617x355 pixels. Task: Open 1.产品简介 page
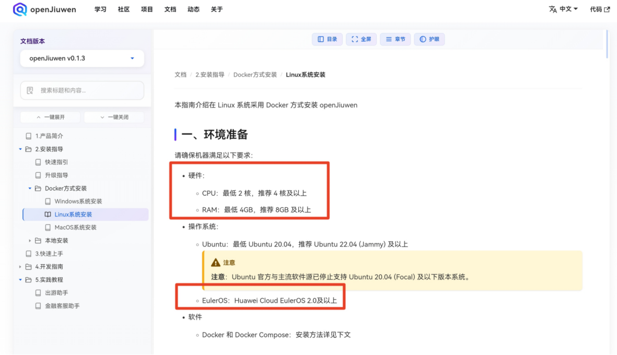pos(49,136)
